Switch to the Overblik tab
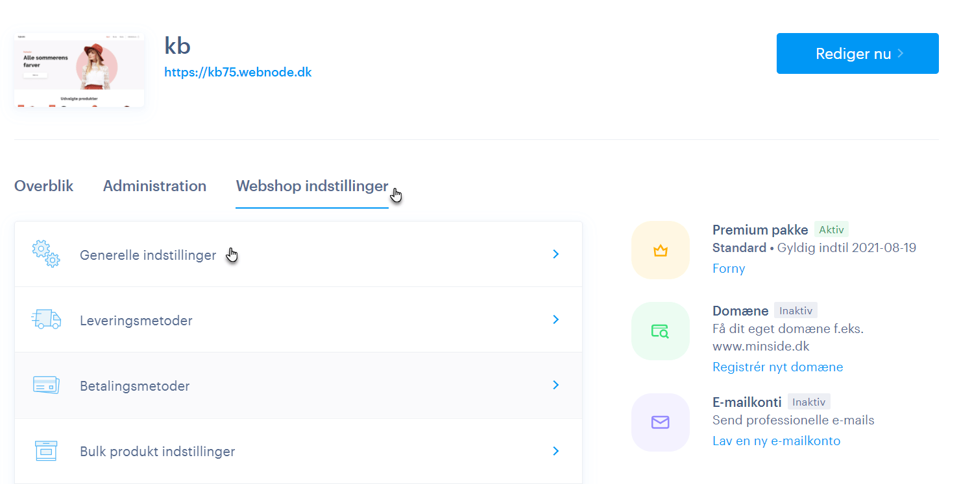972x484 pixels. (43, 186)
